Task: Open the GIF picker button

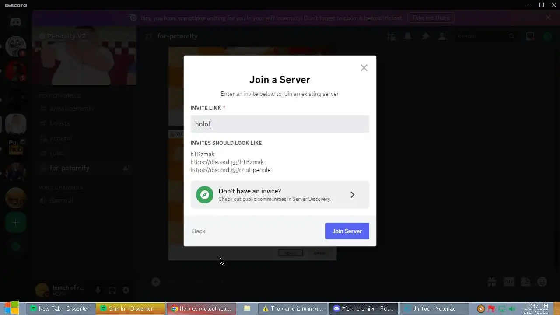Action: click(x=509, y=282)
